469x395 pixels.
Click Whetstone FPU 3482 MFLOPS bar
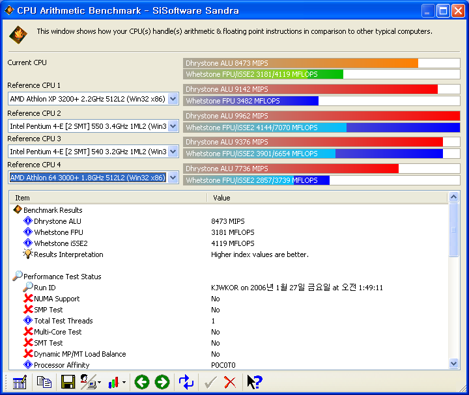322,101
